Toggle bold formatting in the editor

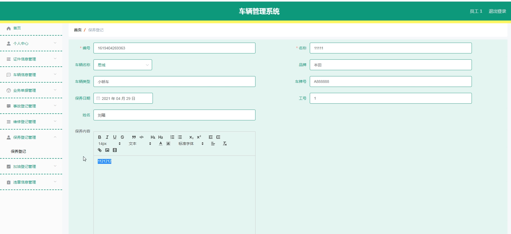click(100, 137)
